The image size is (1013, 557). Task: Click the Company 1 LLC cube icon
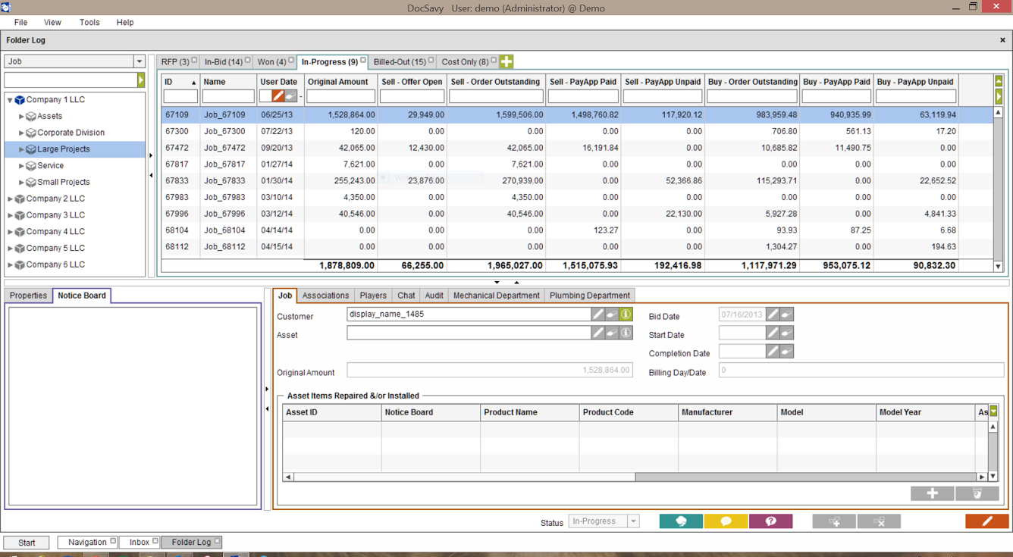point(20,99)
